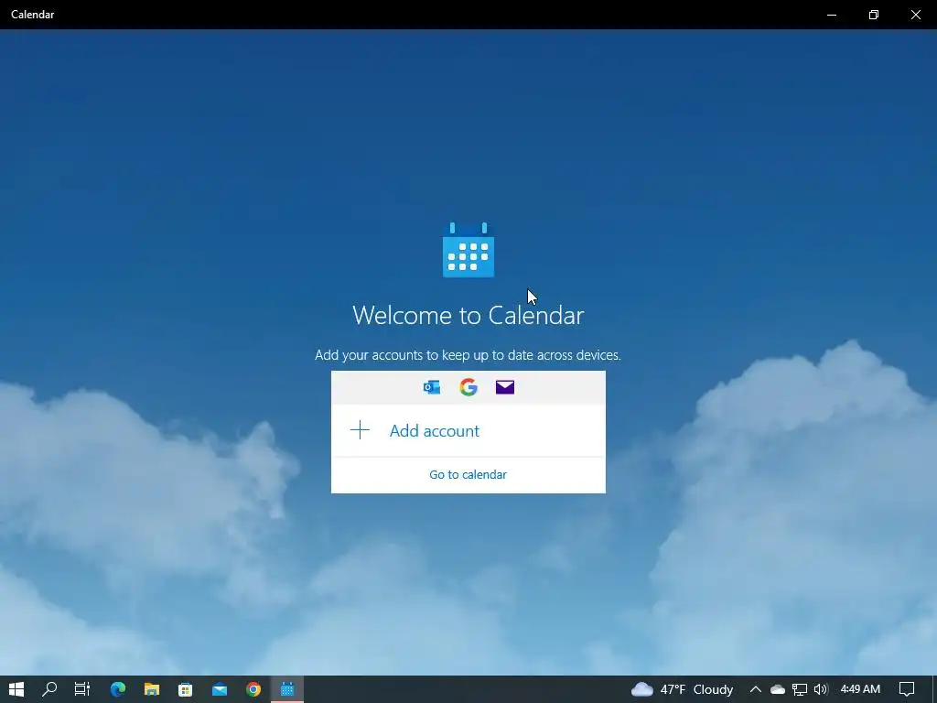This screenshot has height=703, width=937.
Task: Click the plus sign beside Add account
Action: coord(360,430)
